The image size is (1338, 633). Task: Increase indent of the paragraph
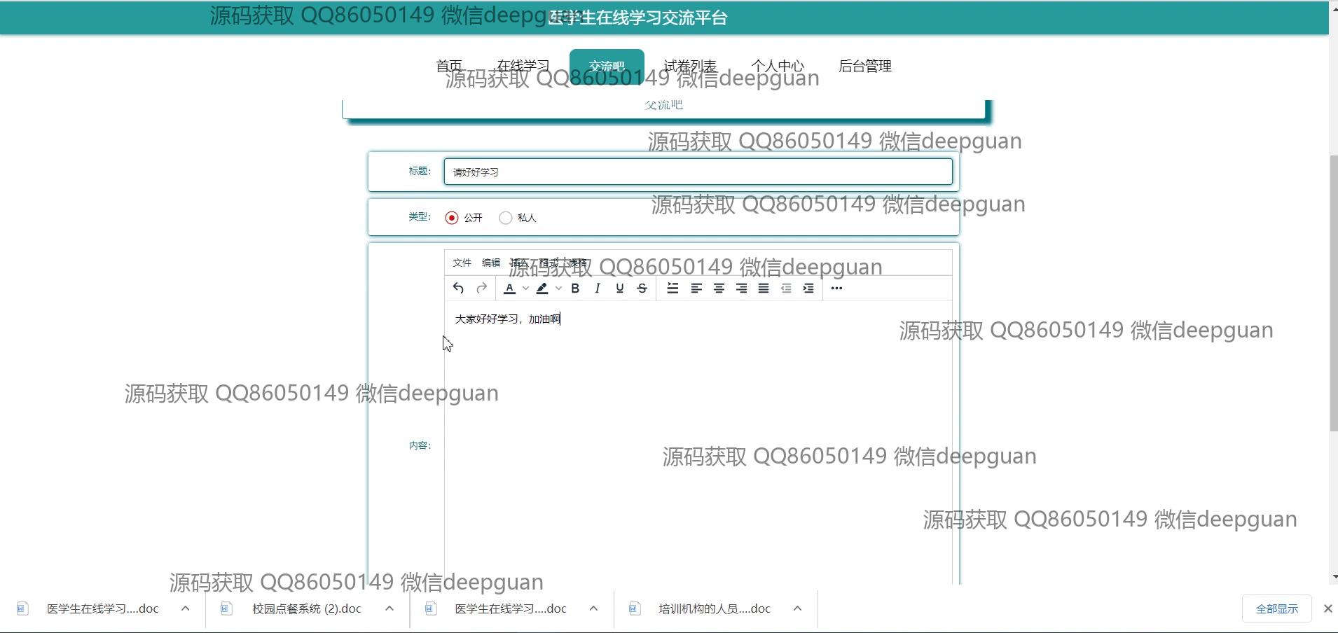click(x=808, y=288)
